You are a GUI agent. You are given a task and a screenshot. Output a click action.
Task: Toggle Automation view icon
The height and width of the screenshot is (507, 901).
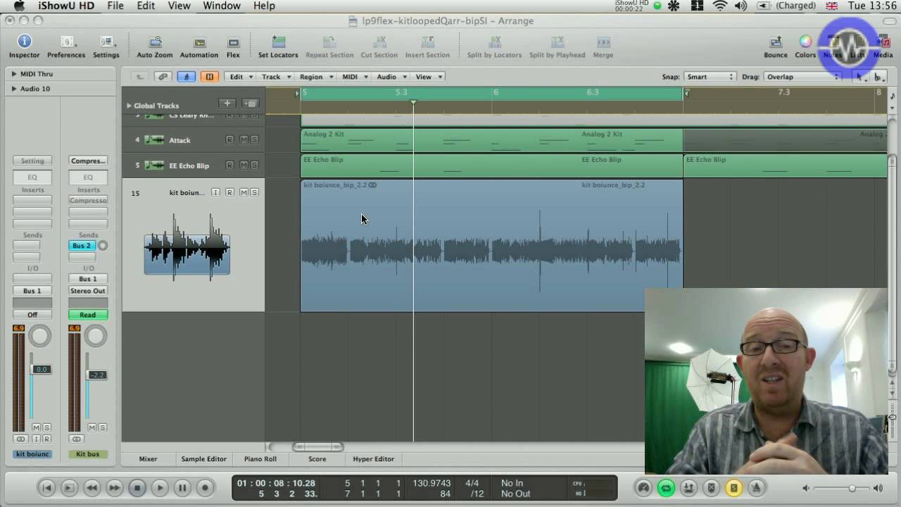click(199, 42)
